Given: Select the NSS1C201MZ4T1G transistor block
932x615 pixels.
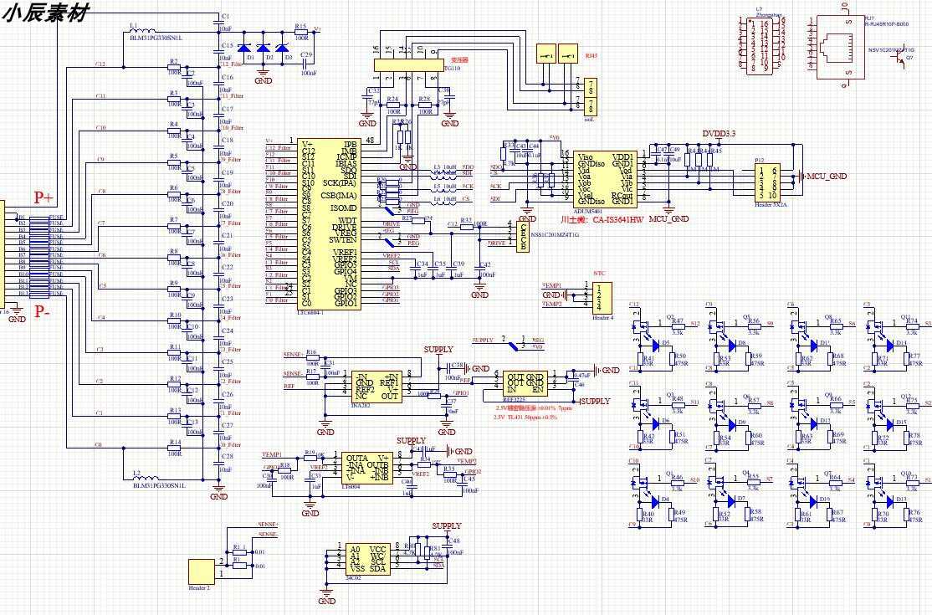Looking at the screenshot, I should pos(523,236).
